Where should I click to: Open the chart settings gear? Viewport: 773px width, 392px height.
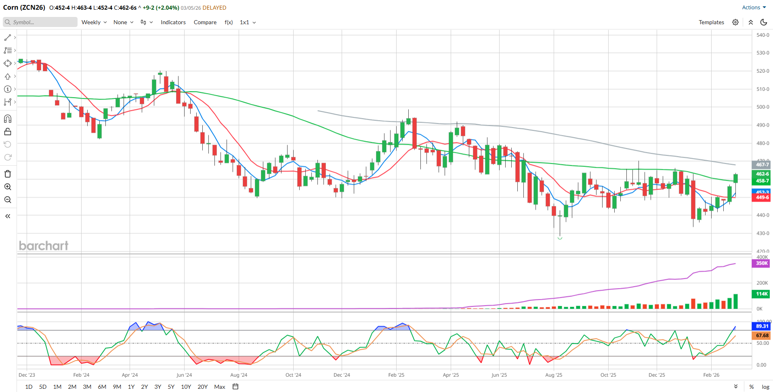[x=735, y=22]
